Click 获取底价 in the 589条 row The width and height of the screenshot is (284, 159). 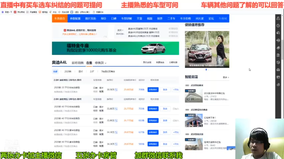click(153, 144)
